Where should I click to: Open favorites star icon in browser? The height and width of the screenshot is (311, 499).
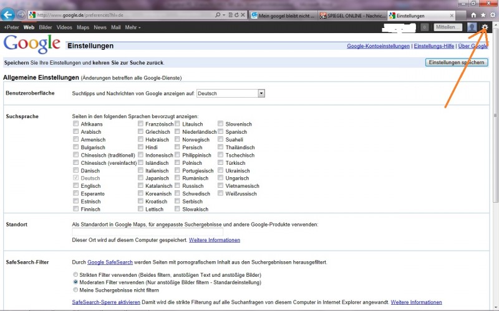[x=483, y=15]
